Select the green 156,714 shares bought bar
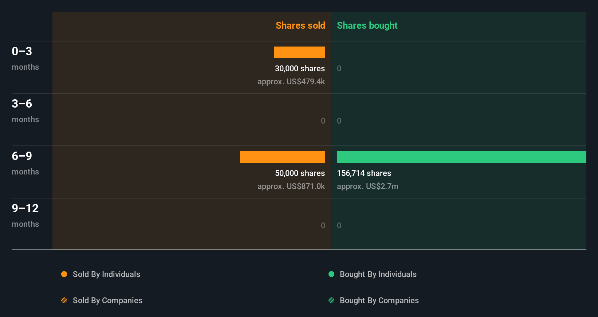The width and height of the screenshot is (598, 317). click(461, 157)
